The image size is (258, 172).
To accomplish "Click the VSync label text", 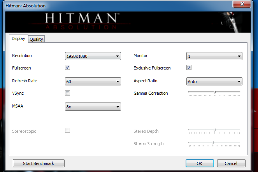I will point(18,94).
